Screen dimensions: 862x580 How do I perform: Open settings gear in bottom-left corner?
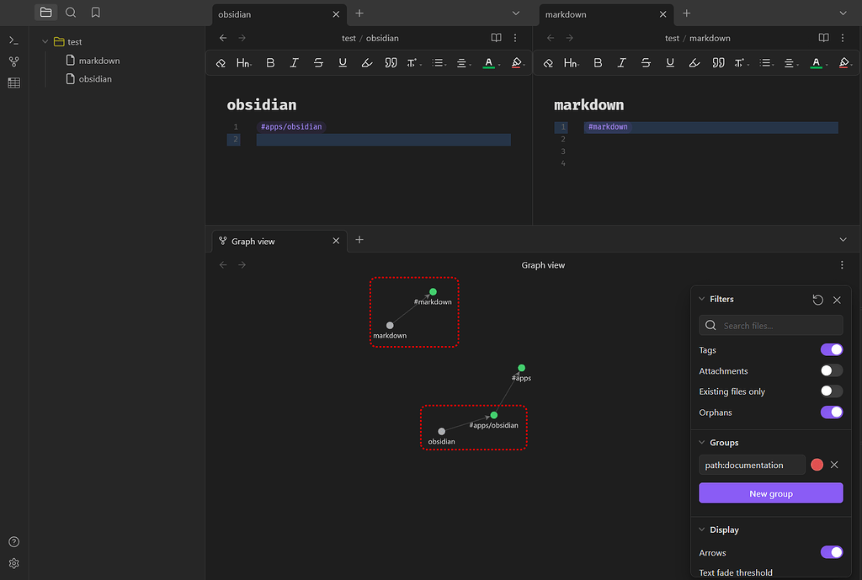[x=13, y=563]
